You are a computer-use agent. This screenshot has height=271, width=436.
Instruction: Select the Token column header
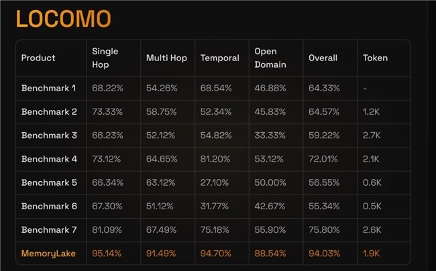(x=375, y=58)
